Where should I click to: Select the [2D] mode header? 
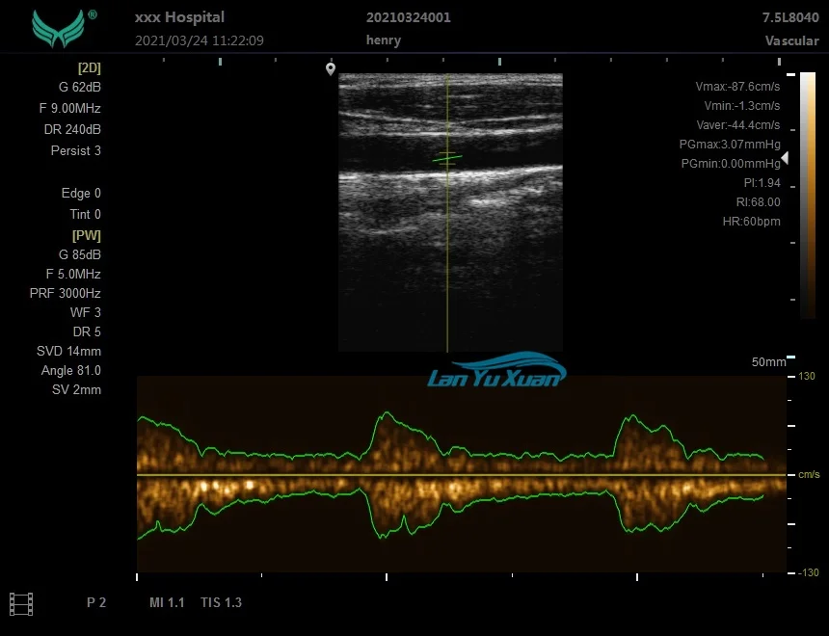pyautogui.click(x=89, y=67)
